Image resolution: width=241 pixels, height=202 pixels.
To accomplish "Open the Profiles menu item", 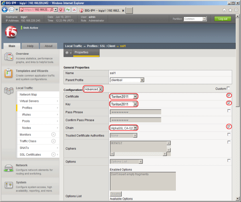I will point(38,108).
